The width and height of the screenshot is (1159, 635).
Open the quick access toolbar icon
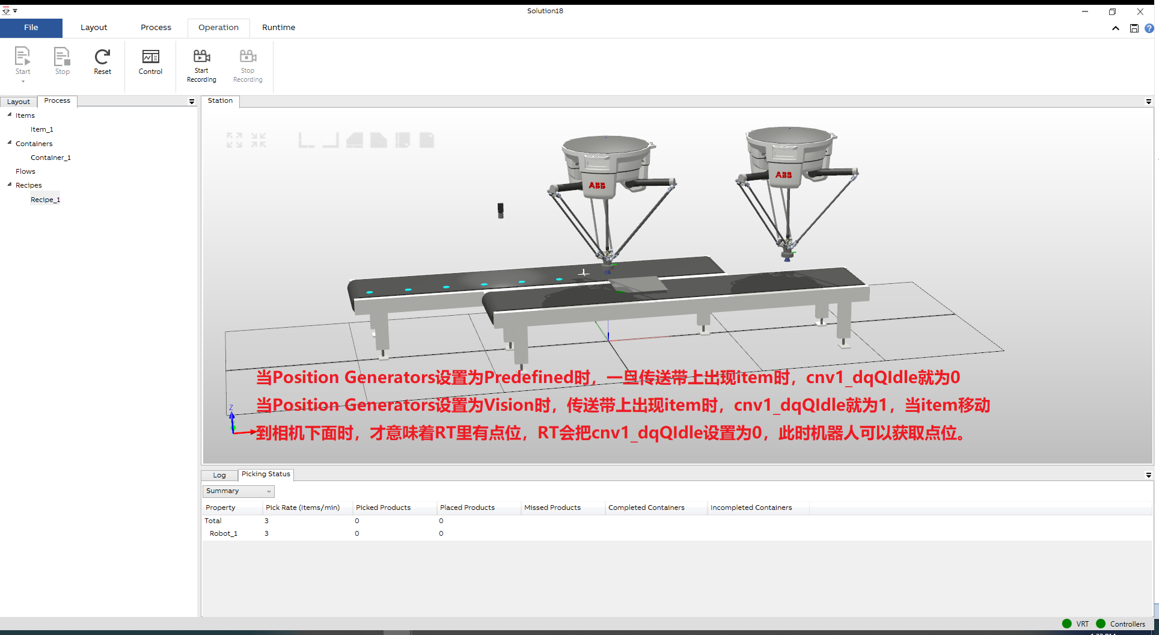tap(6, 11)
